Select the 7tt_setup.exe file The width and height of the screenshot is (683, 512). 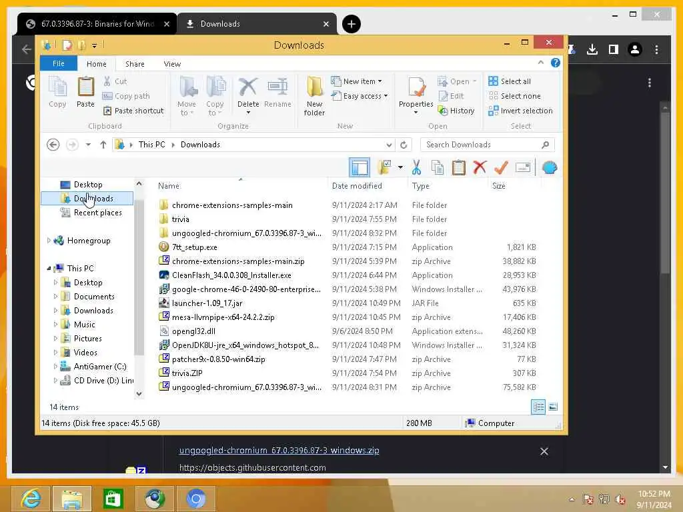[194, 247]
